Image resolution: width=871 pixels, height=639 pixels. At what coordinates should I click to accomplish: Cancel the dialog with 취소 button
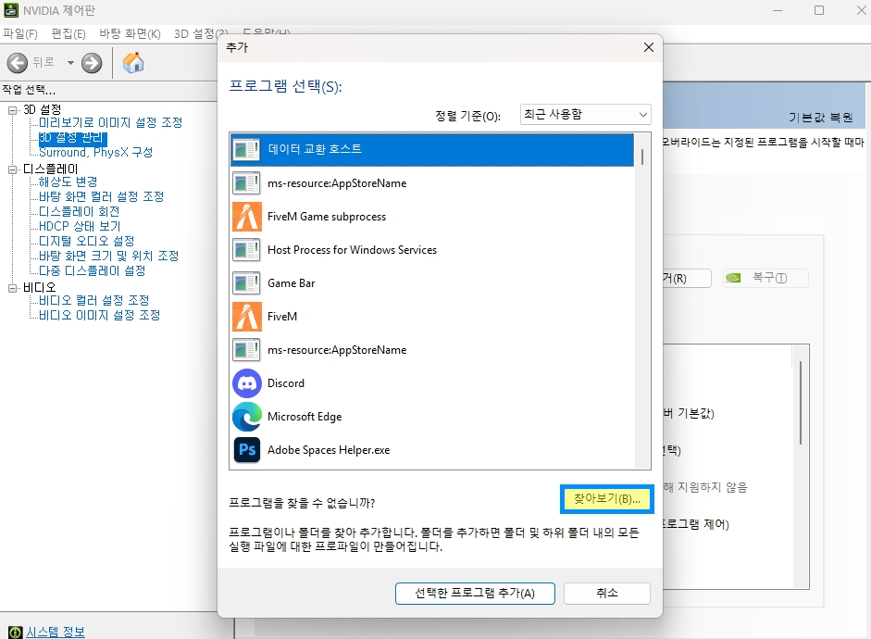point(606,593)
